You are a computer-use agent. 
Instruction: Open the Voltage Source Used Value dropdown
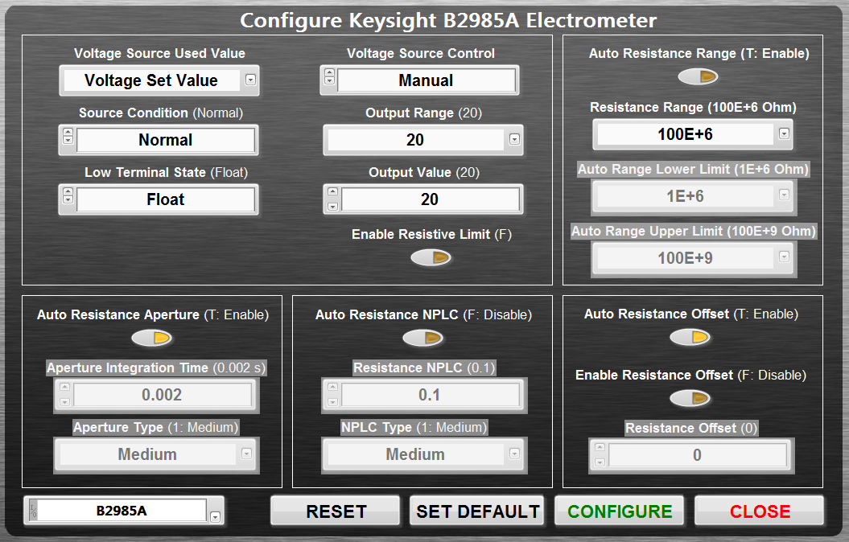250,80
